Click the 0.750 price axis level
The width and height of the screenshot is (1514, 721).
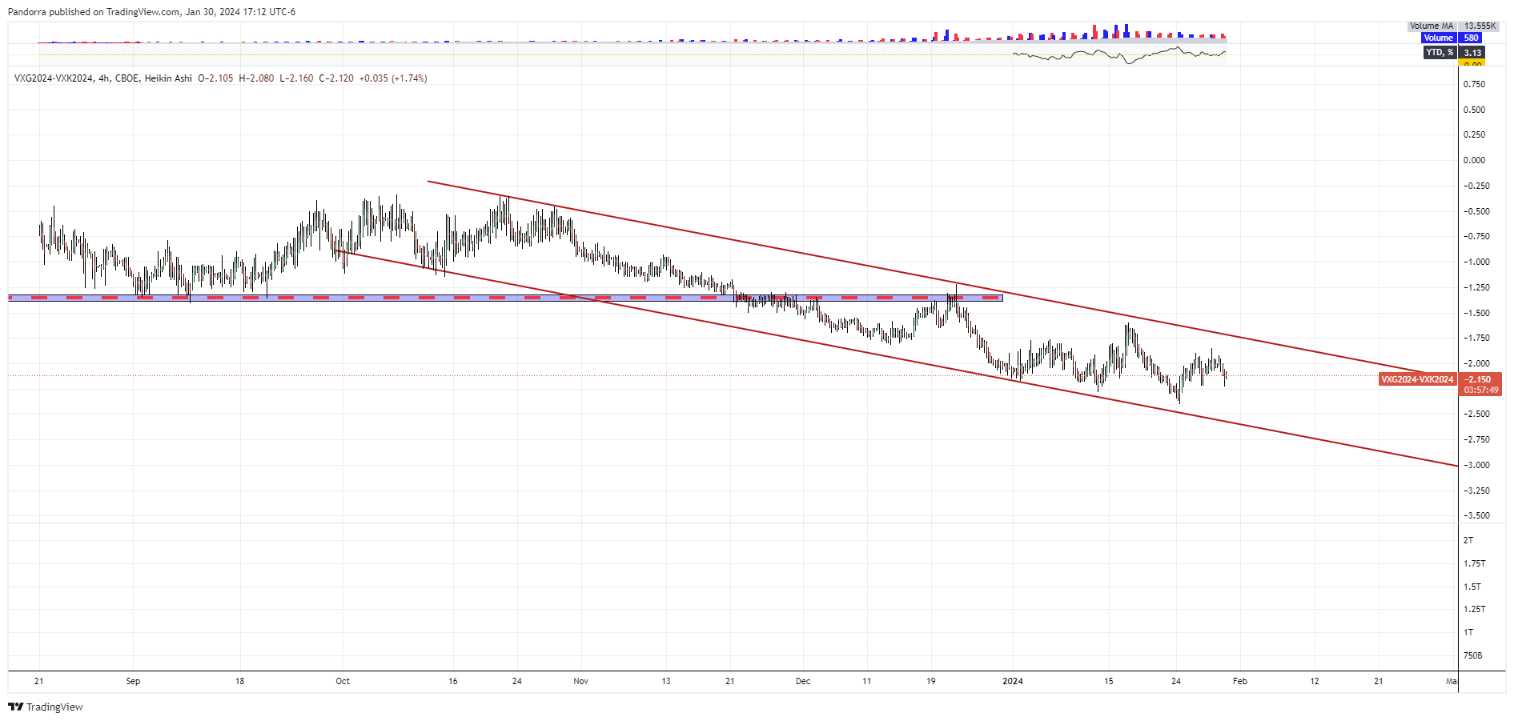coord(1474,84)
